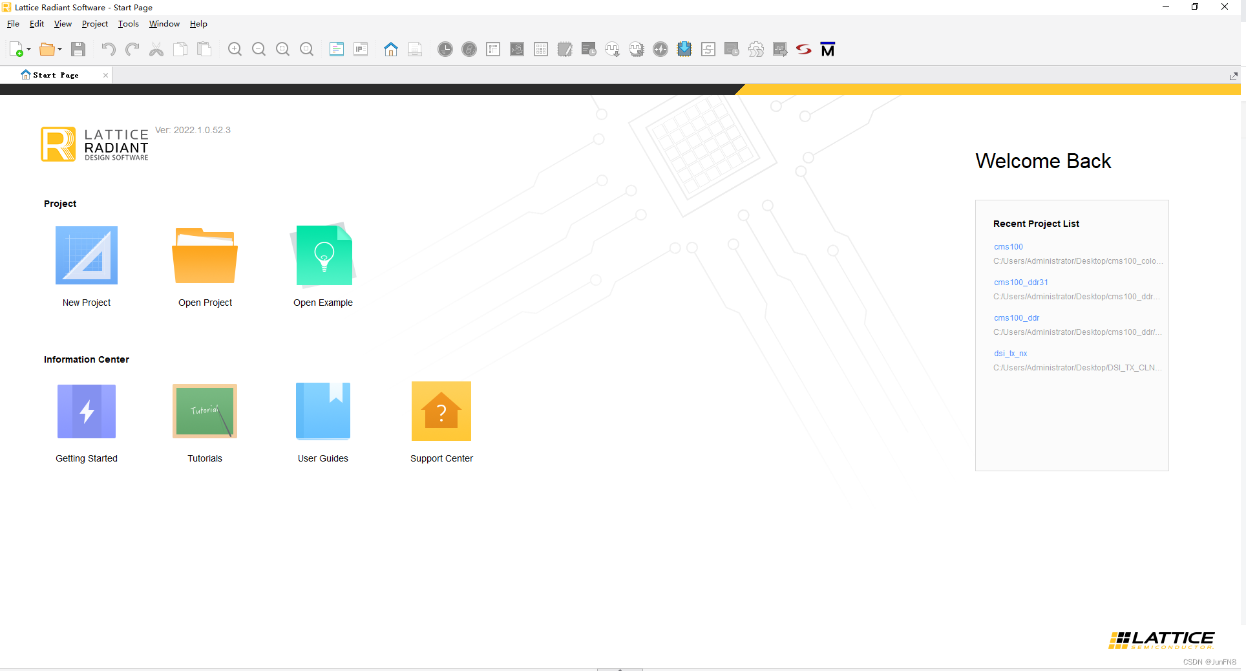Detach the tab area with float icon
The image size is (1246, 671).
[1233, 76]
